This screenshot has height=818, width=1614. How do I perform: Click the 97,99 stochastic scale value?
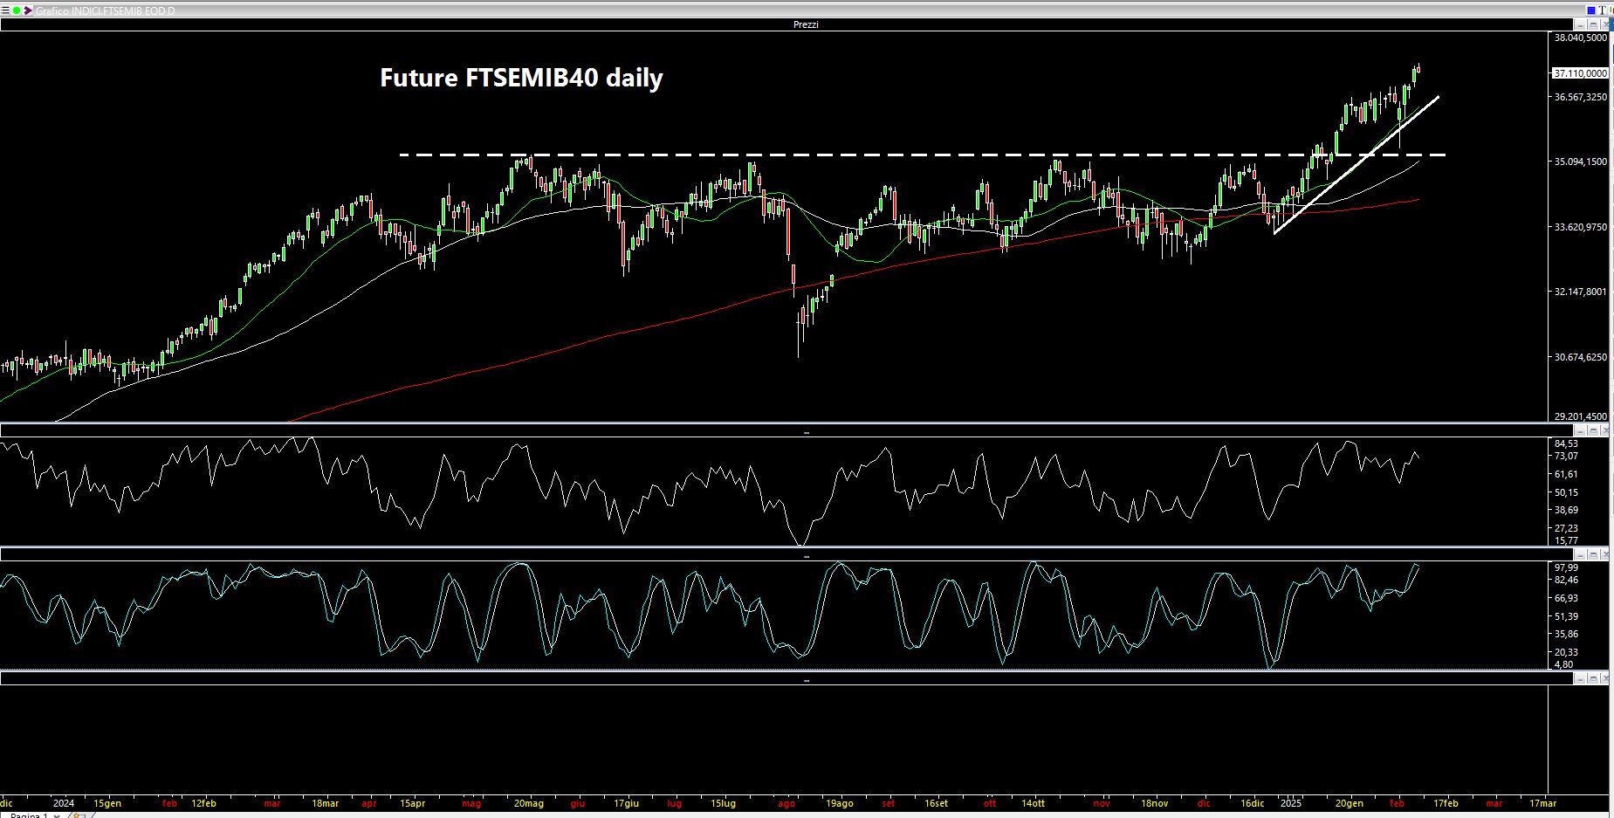pyautogui.click(x=1566, y=567)
